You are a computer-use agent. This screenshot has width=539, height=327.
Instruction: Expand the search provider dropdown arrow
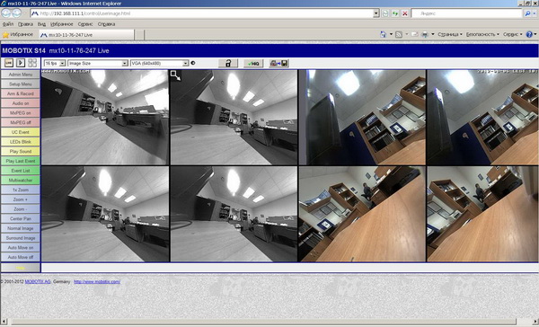pyautogui.click(x=535, y=13)
